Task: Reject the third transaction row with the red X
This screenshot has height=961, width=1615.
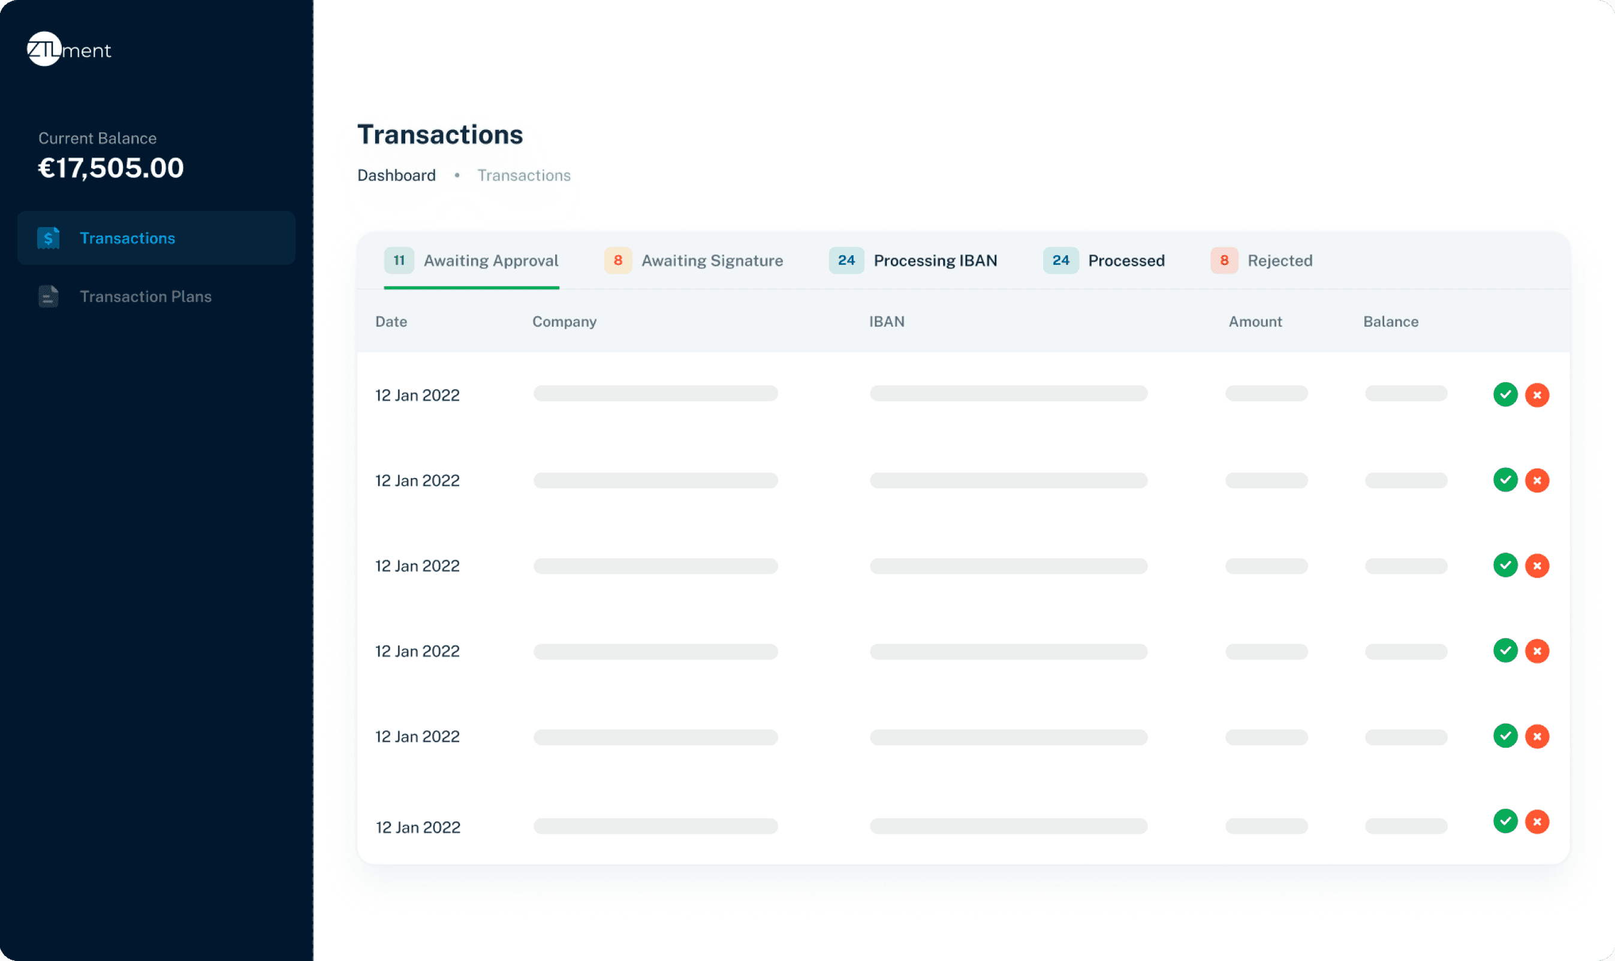Action: coord(1537,566)
